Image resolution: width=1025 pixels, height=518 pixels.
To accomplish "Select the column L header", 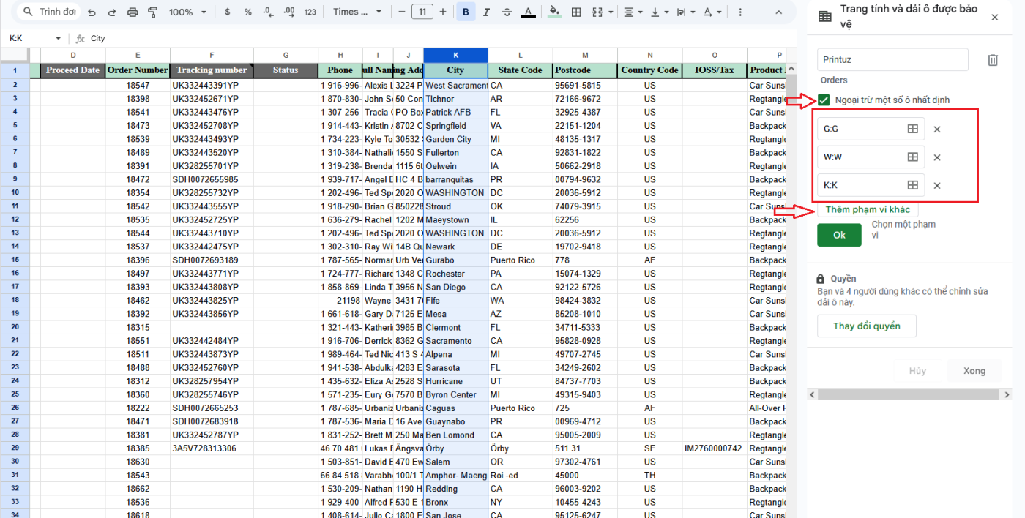I will 521,56.
